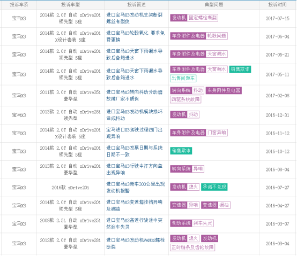297x256 pixels.
Task: Select model '2016款 sDrive20i'
Action: 70,188
